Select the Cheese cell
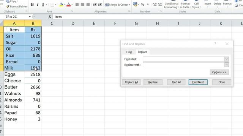This screenshot has height=136, width=243. click(x=14, y=80)
